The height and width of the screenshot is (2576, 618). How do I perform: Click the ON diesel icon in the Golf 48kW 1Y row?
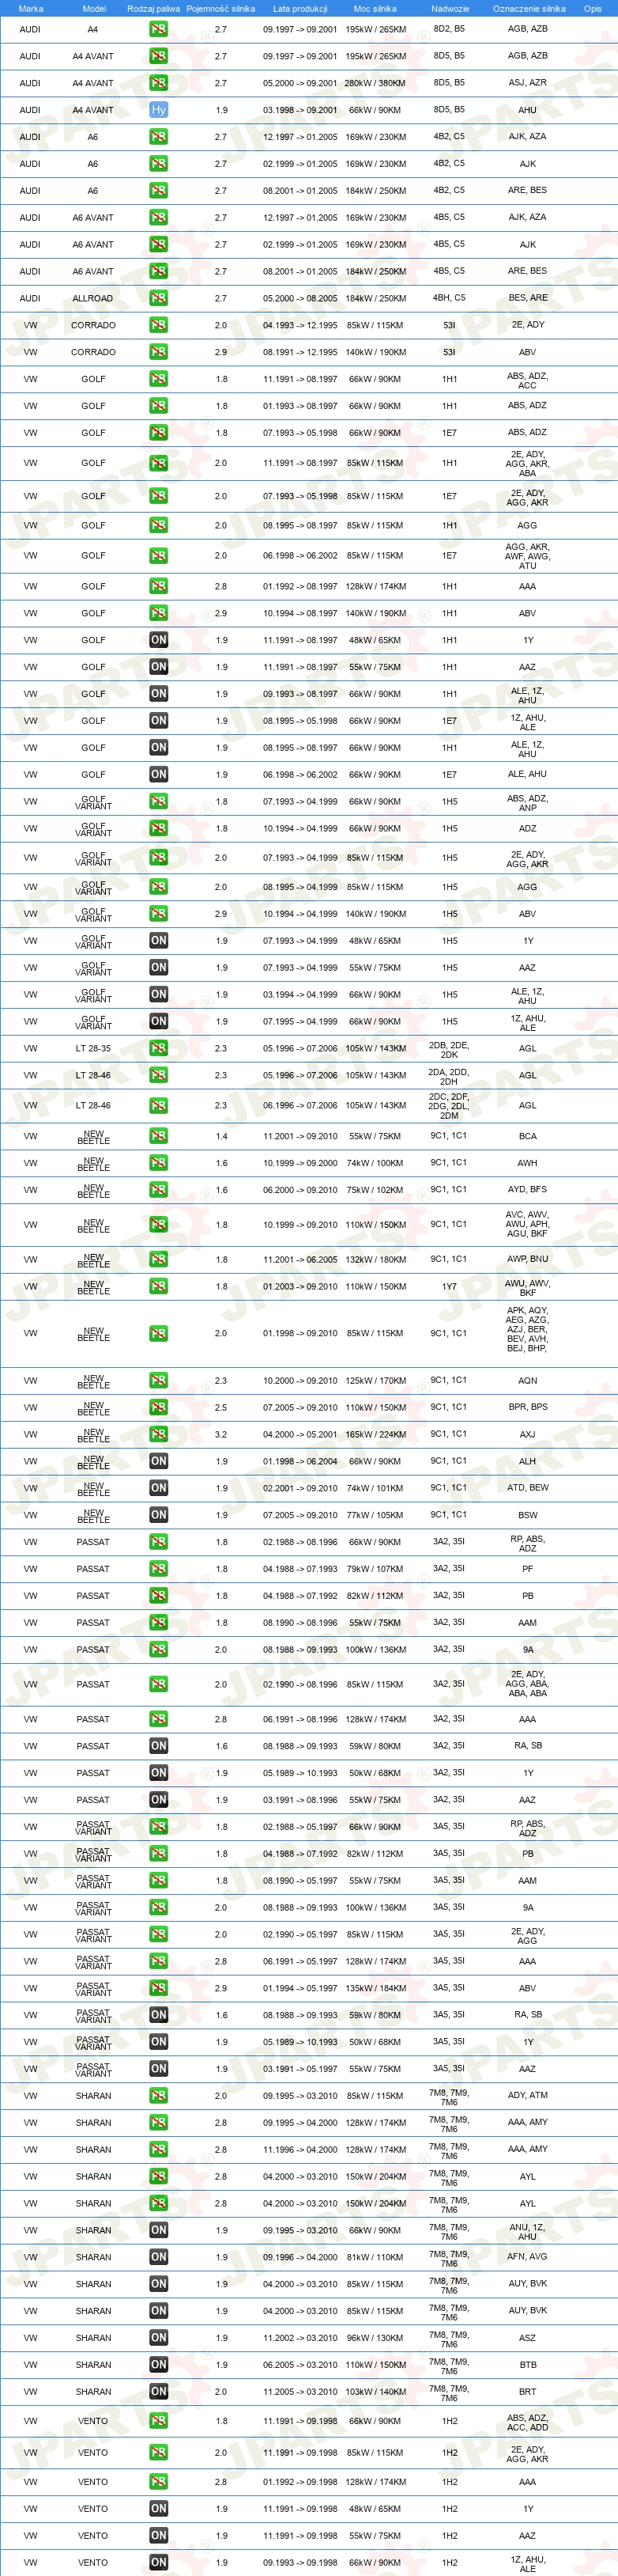[x=158, y=640]
